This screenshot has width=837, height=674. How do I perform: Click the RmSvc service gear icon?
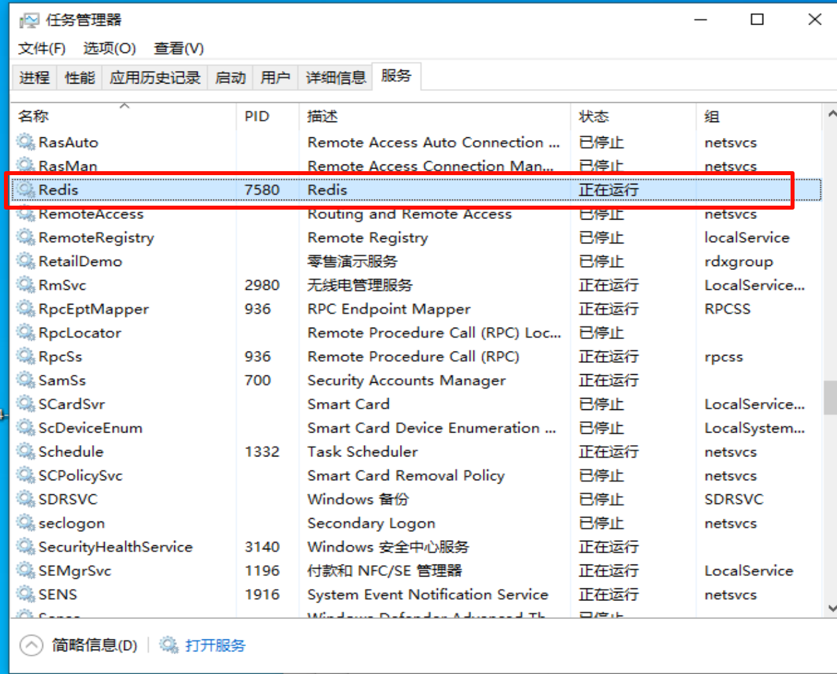coord(26,285)
